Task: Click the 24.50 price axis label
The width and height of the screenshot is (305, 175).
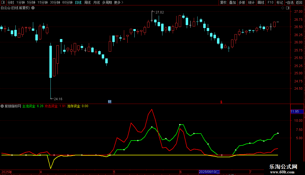Action: [x=298, y=89]
